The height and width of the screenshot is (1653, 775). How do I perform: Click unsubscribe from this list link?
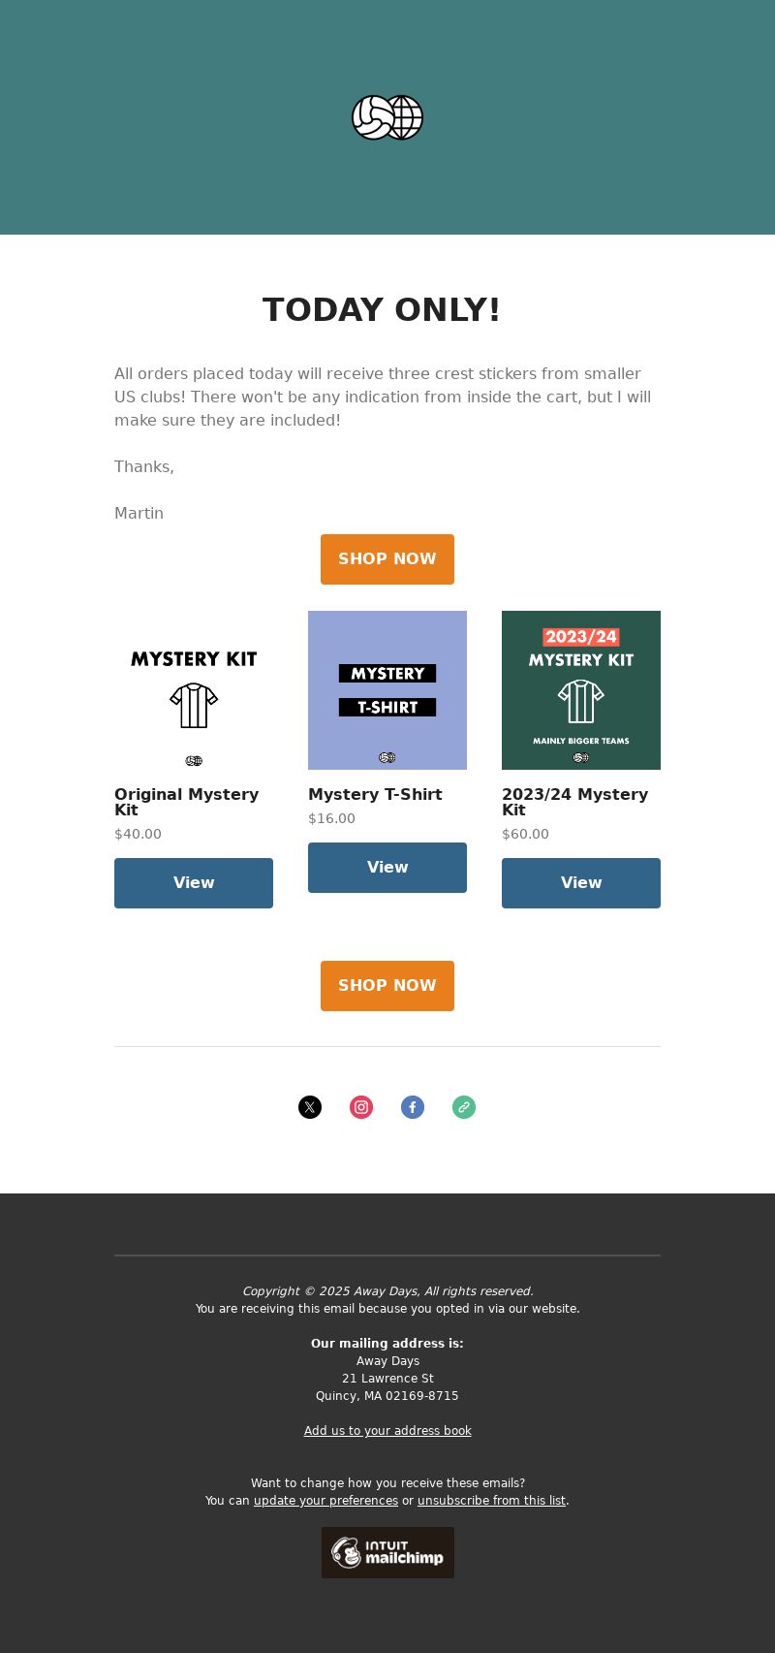[x=491, y=1501]
